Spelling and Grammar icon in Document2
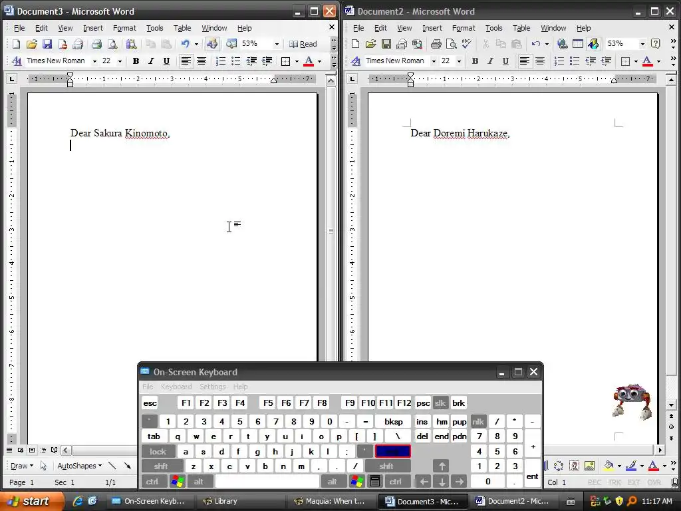The height and width of the screenshot is (511, 681). click(x=467, y=44)
